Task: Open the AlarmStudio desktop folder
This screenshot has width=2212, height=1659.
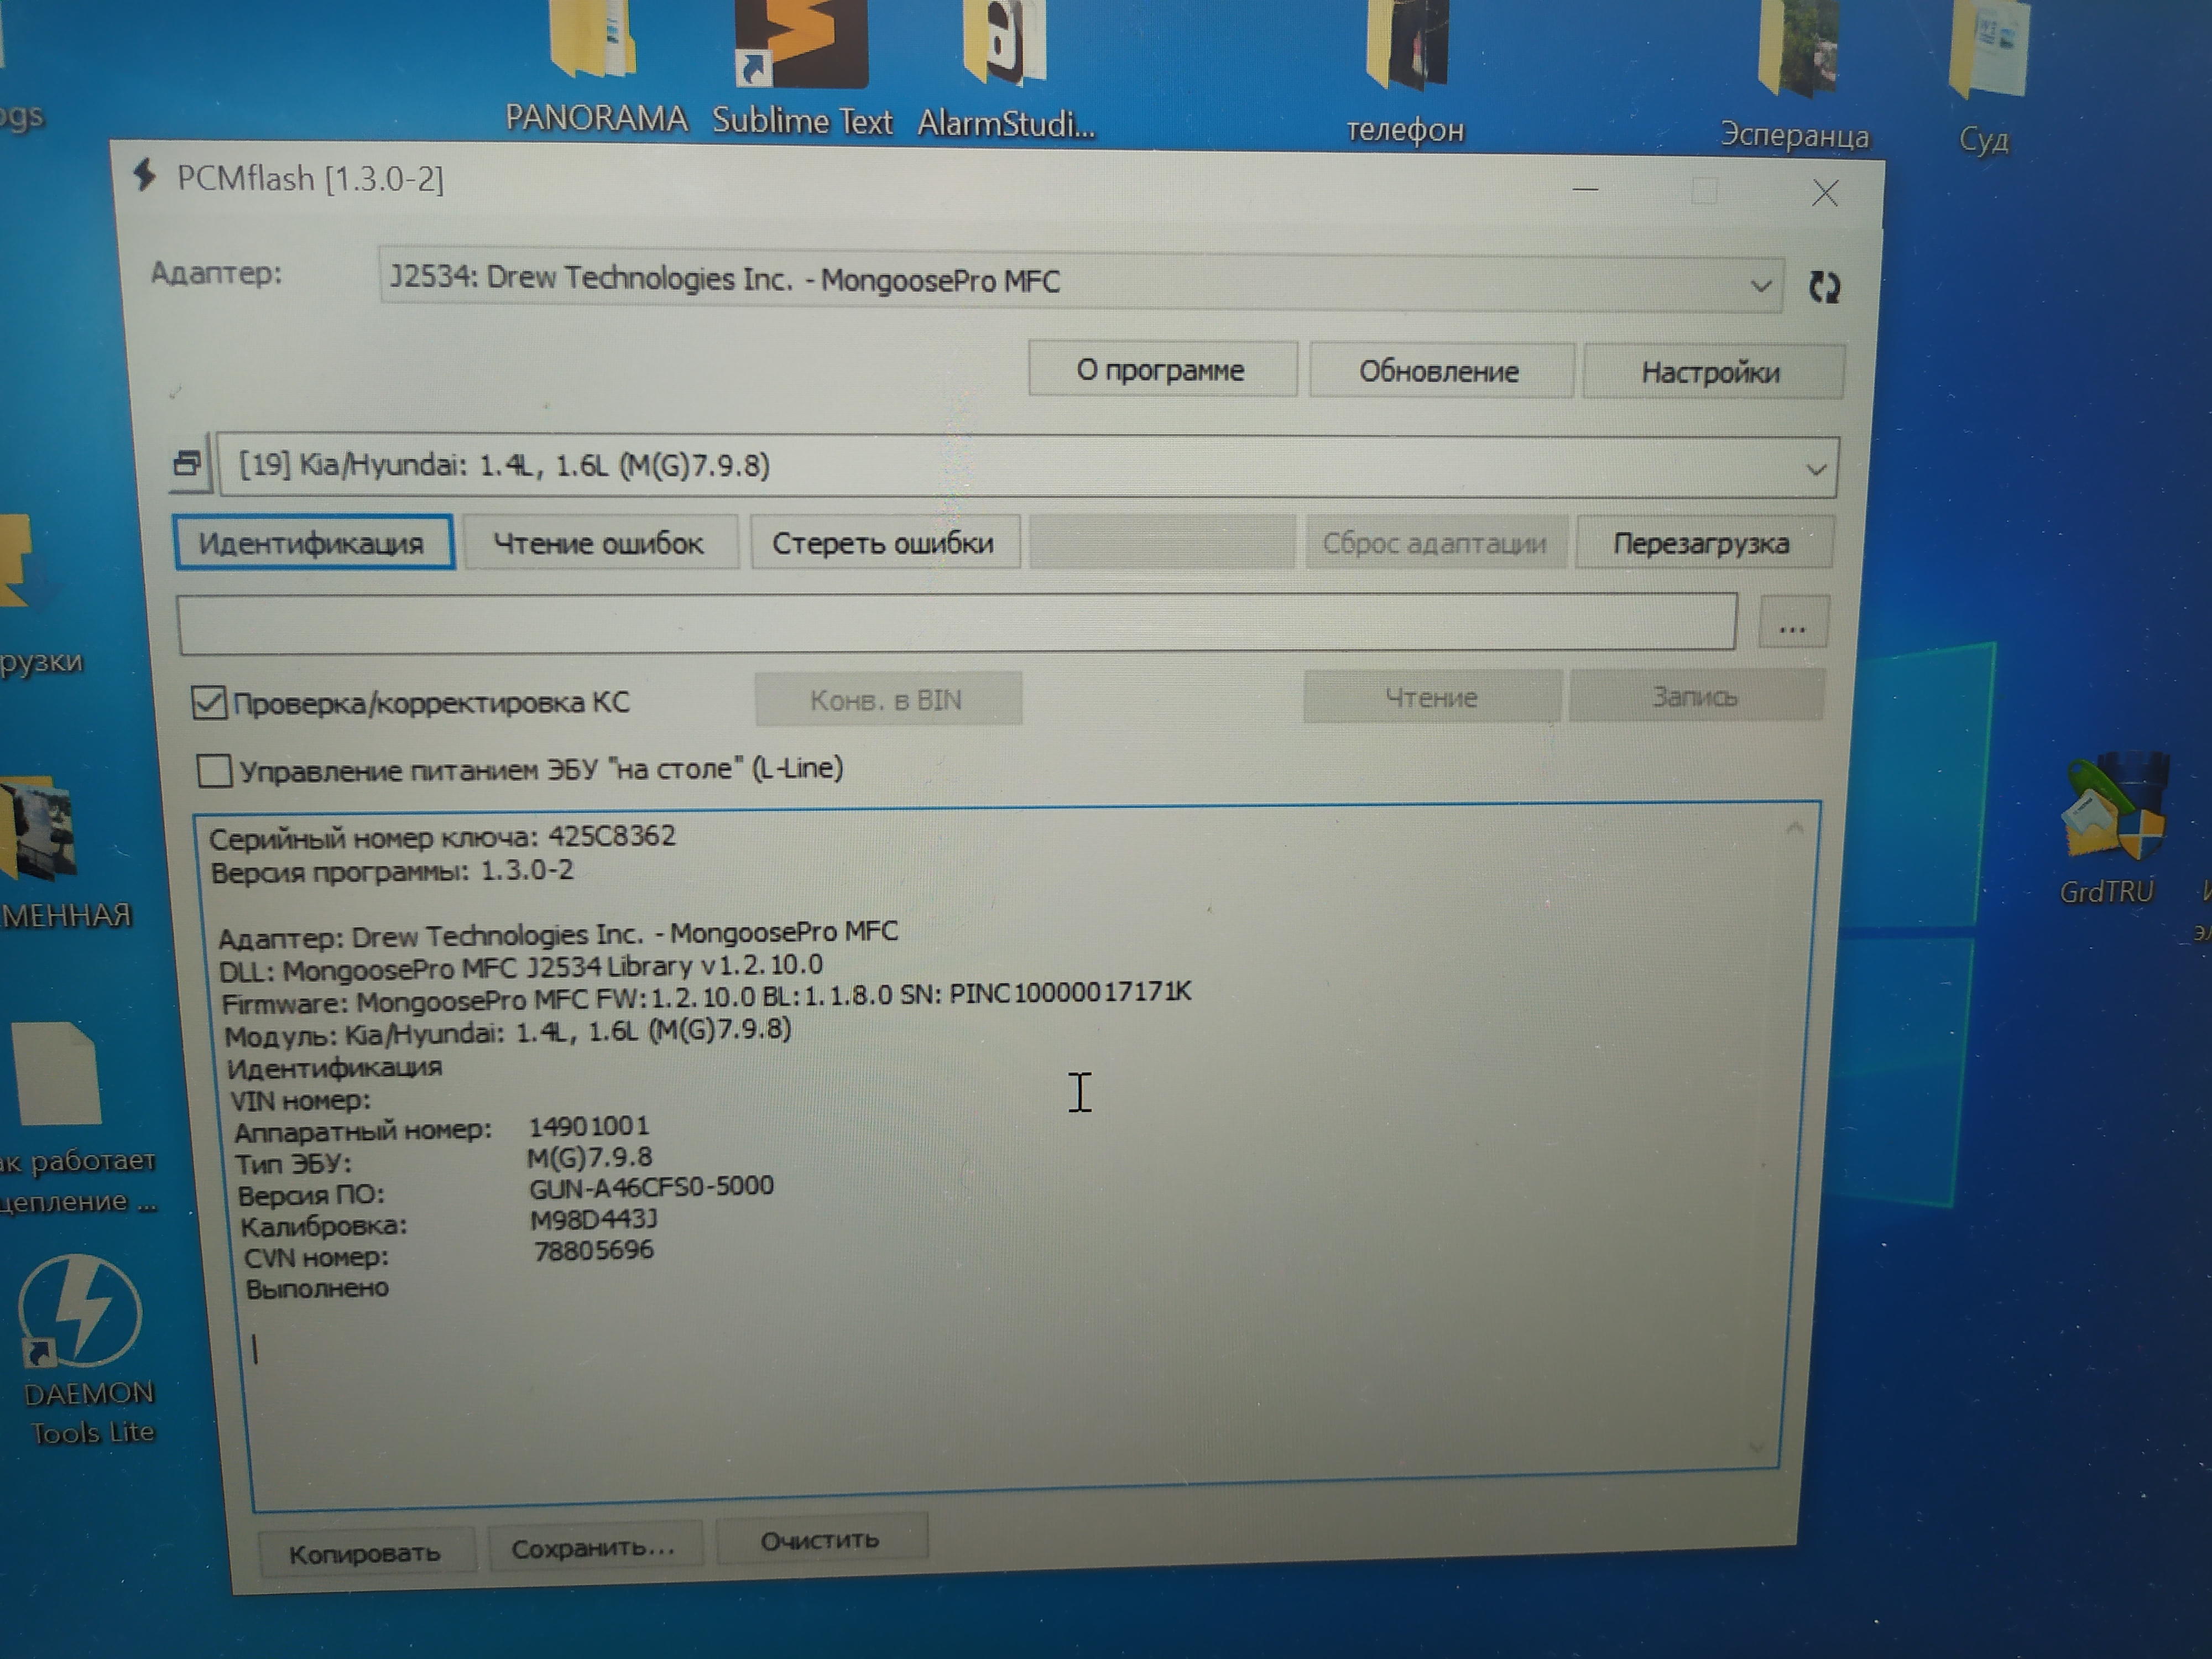Action: (x=1004, y=45)
